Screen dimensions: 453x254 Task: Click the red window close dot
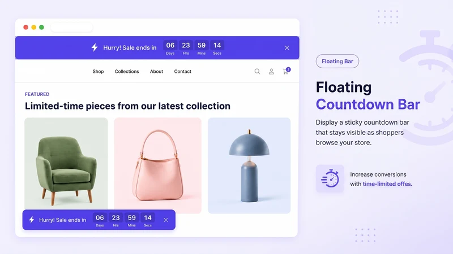click(25, 27)
